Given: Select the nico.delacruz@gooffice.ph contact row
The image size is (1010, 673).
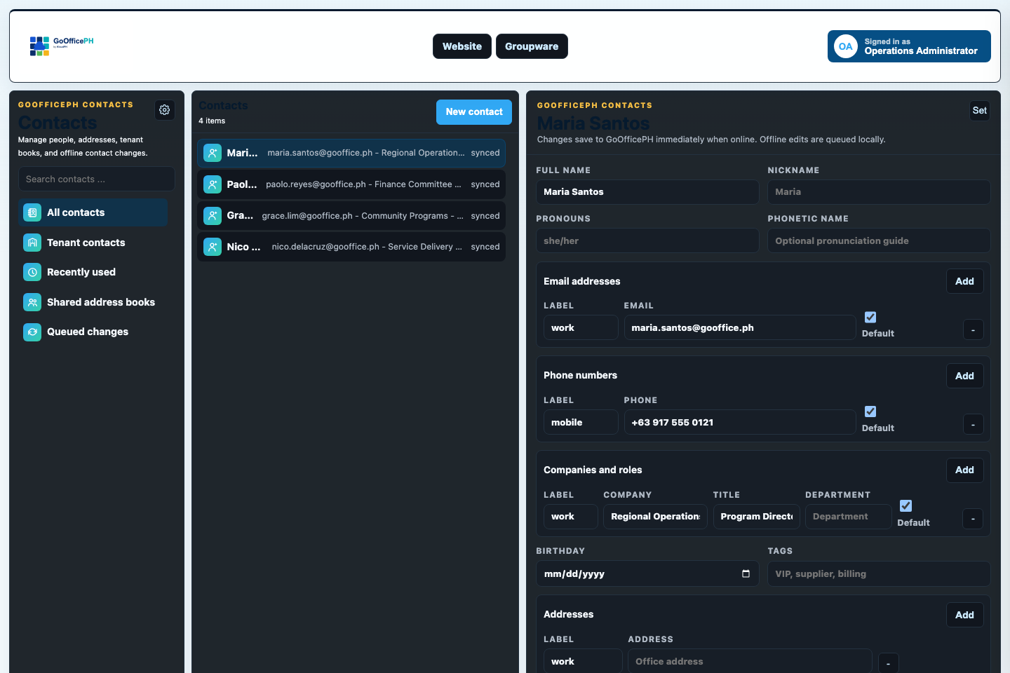Looking at the screenshot, I should coord(351,247).
